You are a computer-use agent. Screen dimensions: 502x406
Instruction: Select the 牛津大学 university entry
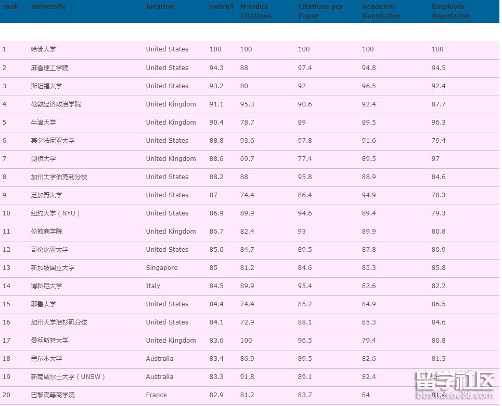(x=43, y=123)
